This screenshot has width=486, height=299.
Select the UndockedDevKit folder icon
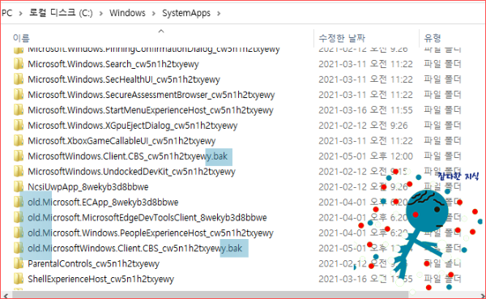(19, 172)
